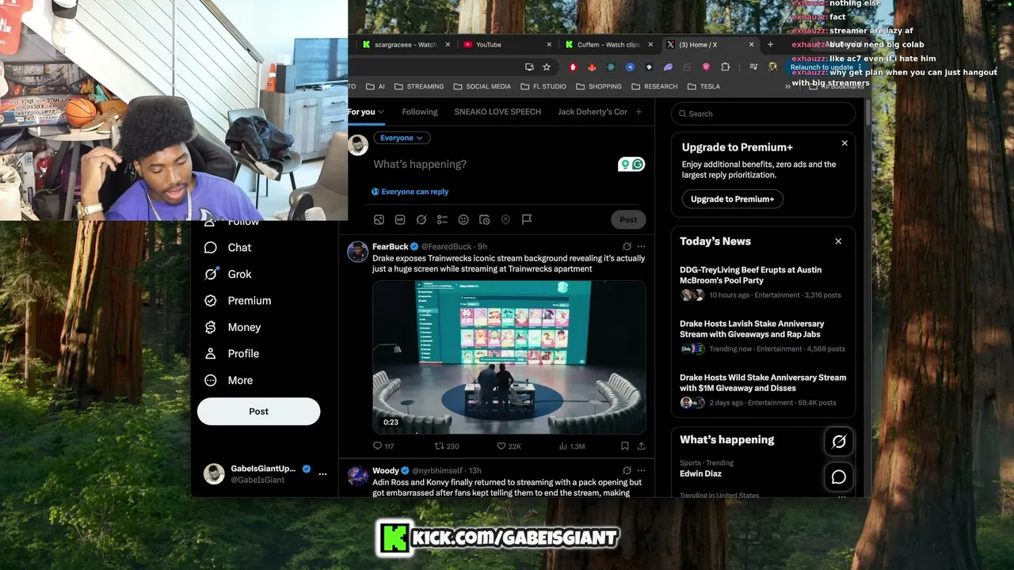Add a poll to the post
This screenshot has width=1014, height=570.
[x=442, y=219]
